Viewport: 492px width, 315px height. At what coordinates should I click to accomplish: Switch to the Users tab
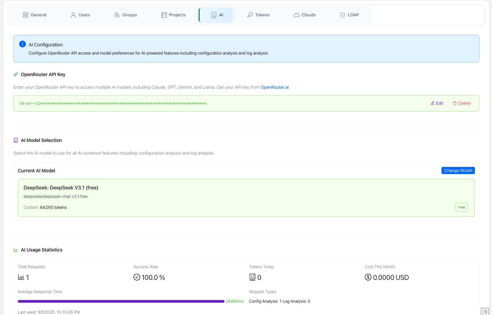(81, 15)
